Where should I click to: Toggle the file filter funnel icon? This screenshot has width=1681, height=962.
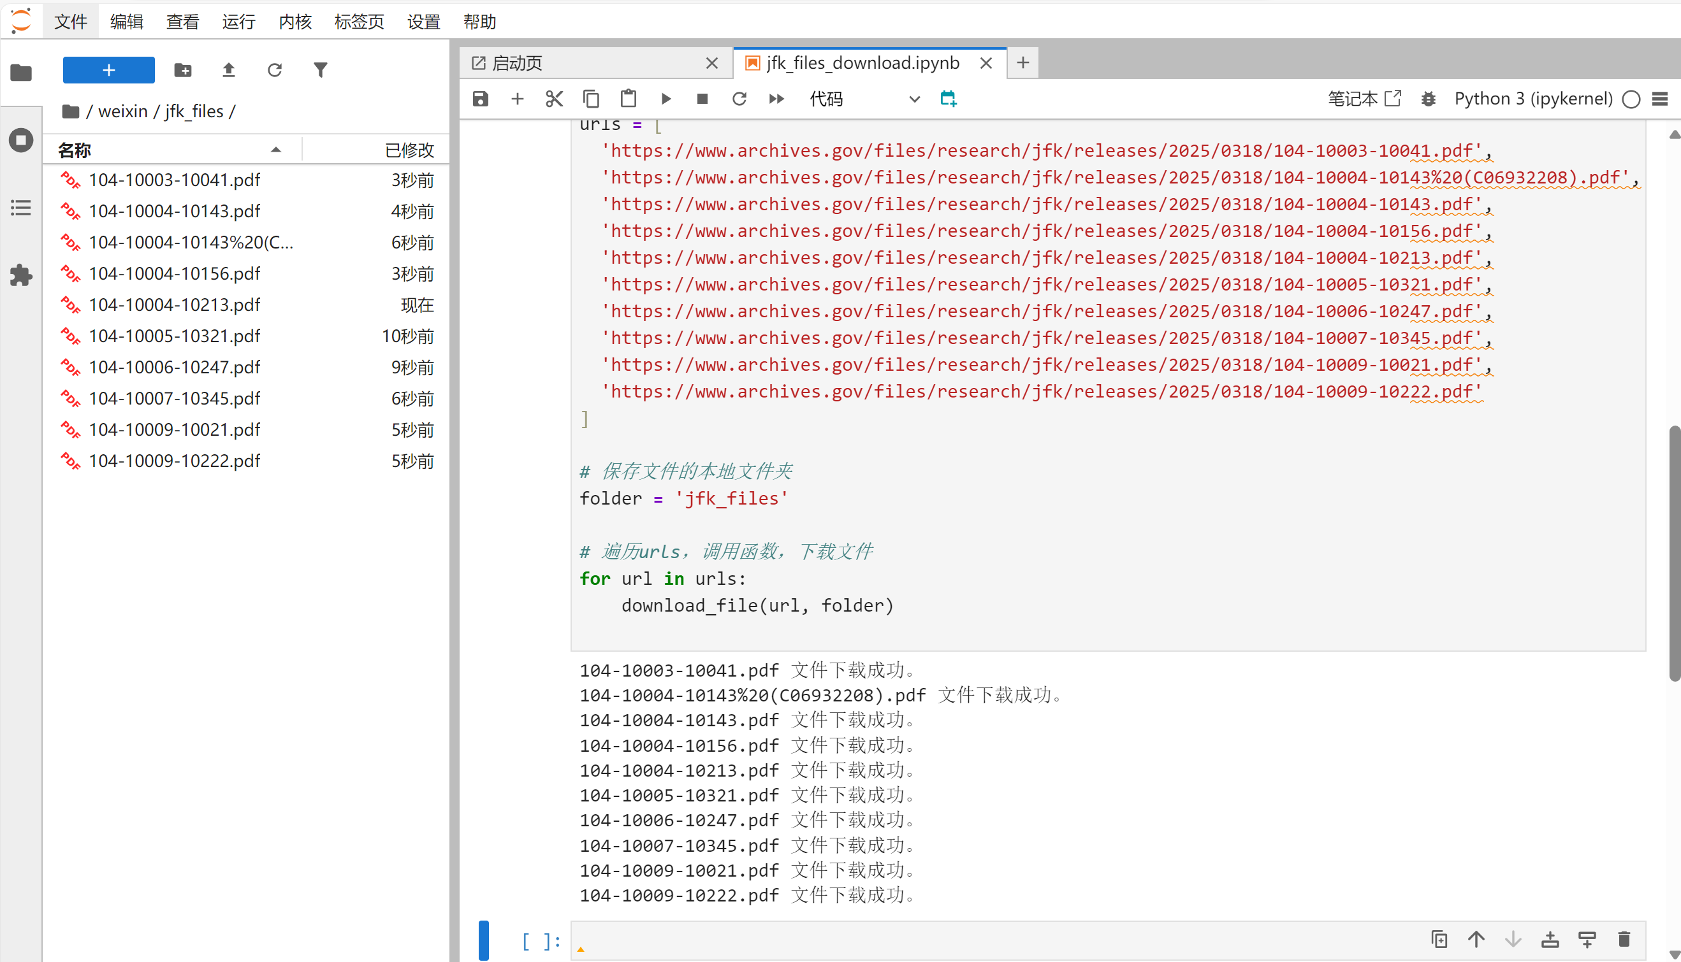pos(320,70)
